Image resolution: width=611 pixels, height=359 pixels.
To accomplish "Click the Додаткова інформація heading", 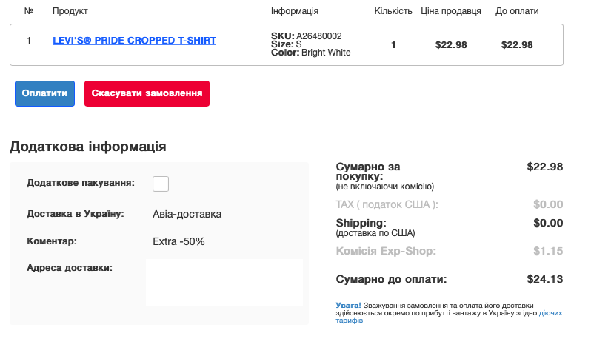I will (88, 147).
